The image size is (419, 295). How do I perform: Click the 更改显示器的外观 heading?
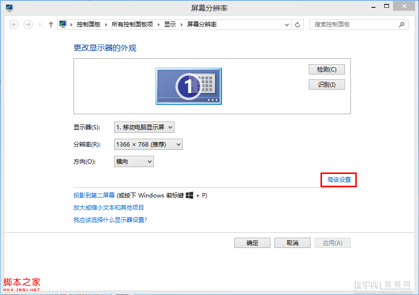(x=105, y=48)
